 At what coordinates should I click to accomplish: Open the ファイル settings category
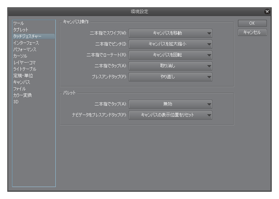(20, 89)
